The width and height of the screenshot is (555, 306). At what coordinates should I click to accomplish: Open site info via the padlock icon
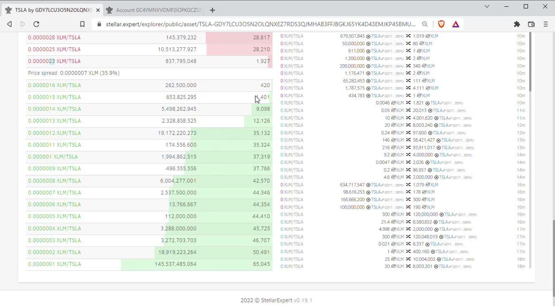pyautogui.click(x=99, y=24)
